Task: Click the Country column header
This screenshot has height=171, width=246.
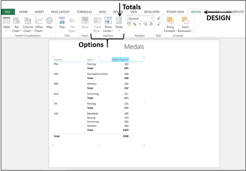Action: pyautogui.click(x=57, y=59)
